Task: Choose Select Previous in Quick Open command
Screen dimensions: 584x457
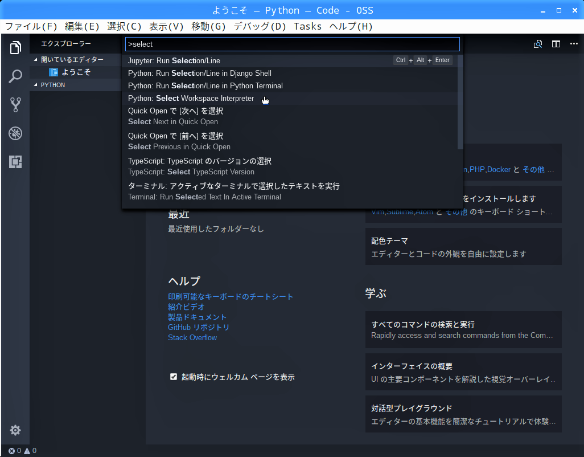Action: [290, 141]
